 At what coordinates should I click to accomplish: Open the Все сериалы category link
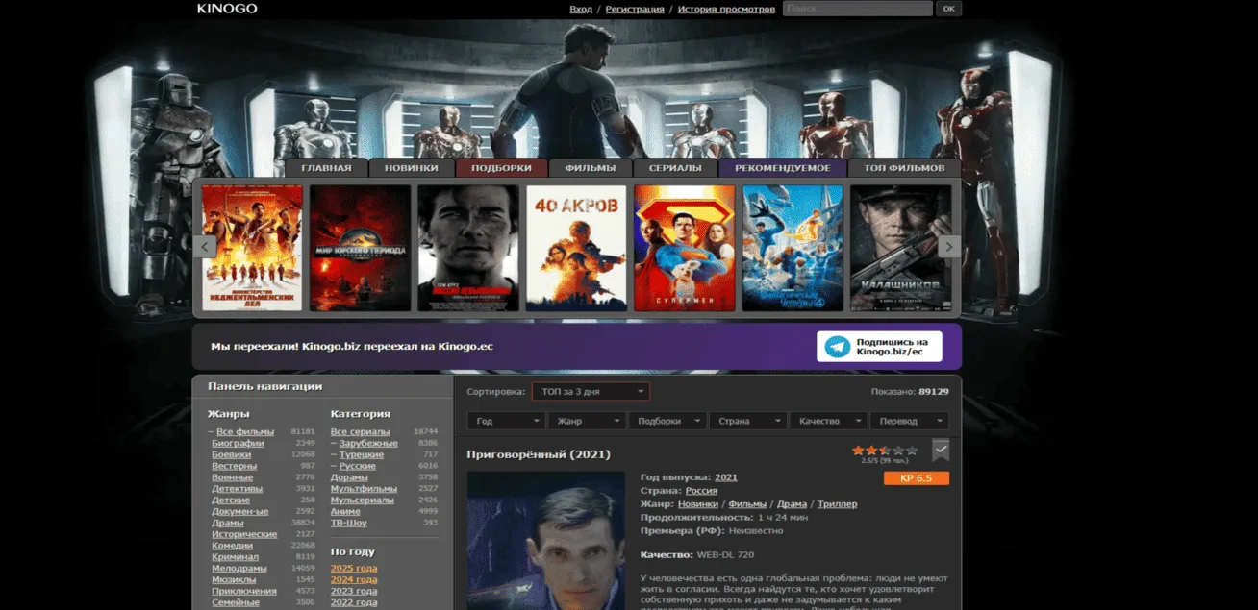tap(360, 432)
